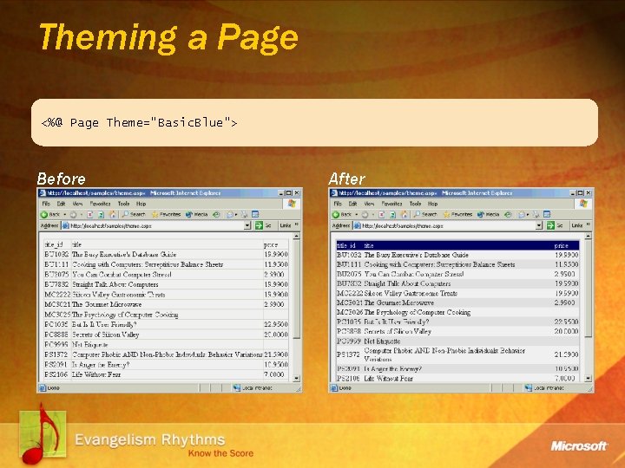Click Local intranet status in After window

click(544, 387)
